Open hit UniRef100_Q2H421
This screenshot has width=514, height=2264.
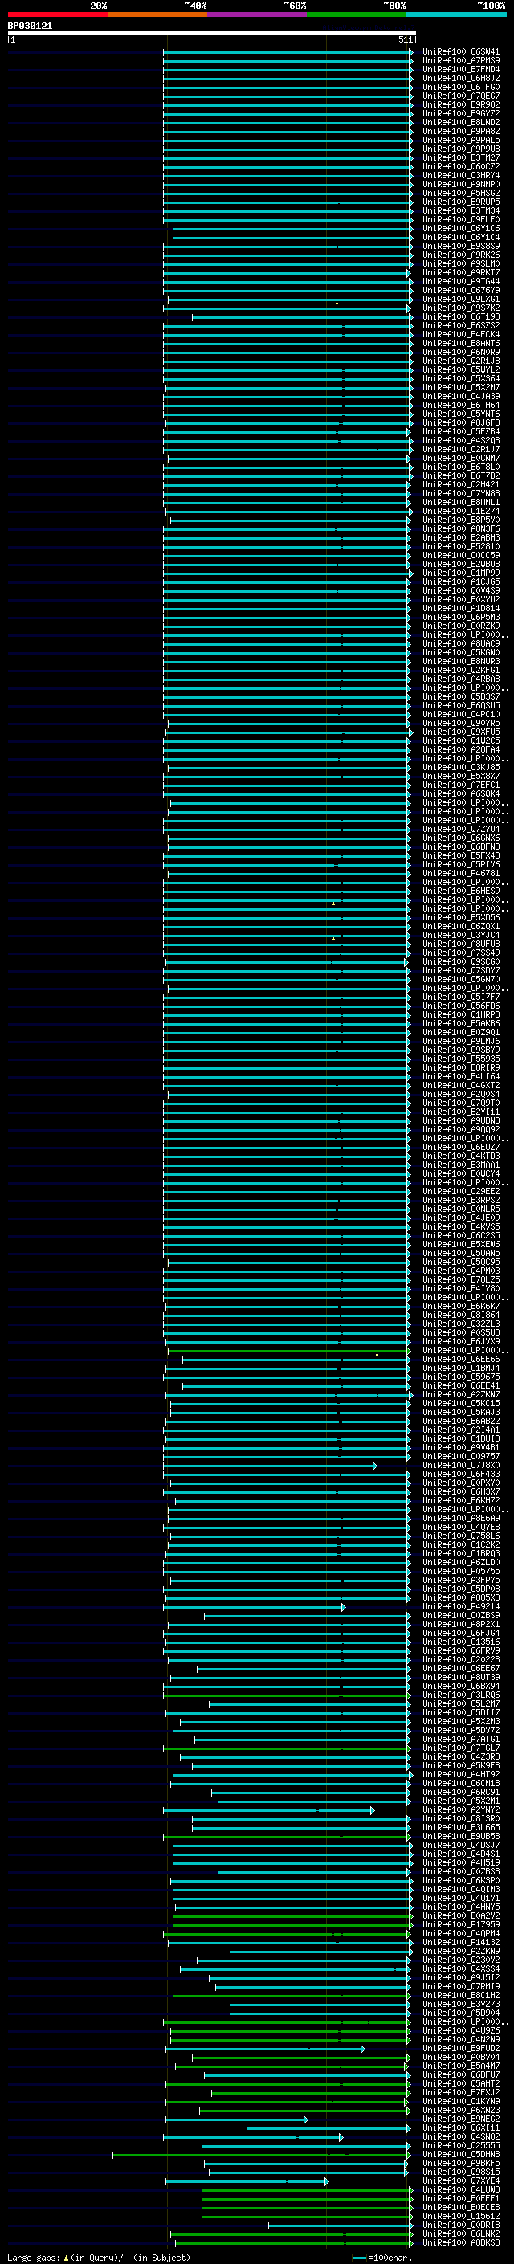point(461,484)
